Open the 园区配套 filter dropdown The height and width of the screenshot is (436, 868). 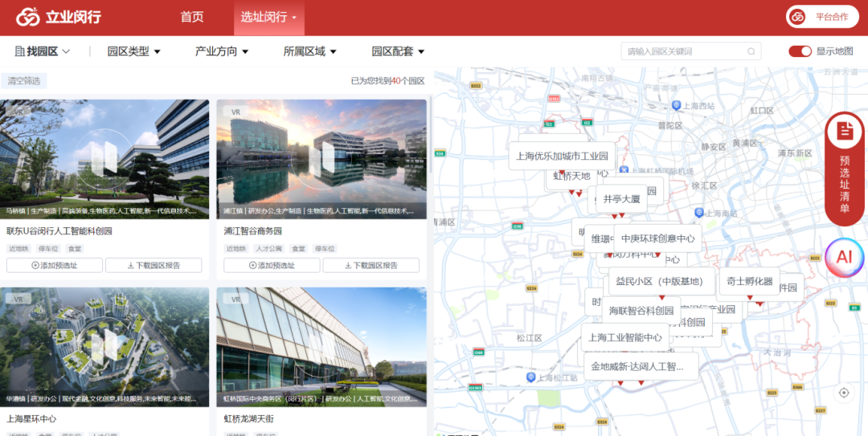(x=398, y=51)
